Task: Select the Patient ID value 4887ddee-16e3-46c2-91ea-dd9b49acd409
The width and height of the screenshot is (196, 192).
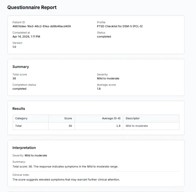Action: [x=41, y=26]
